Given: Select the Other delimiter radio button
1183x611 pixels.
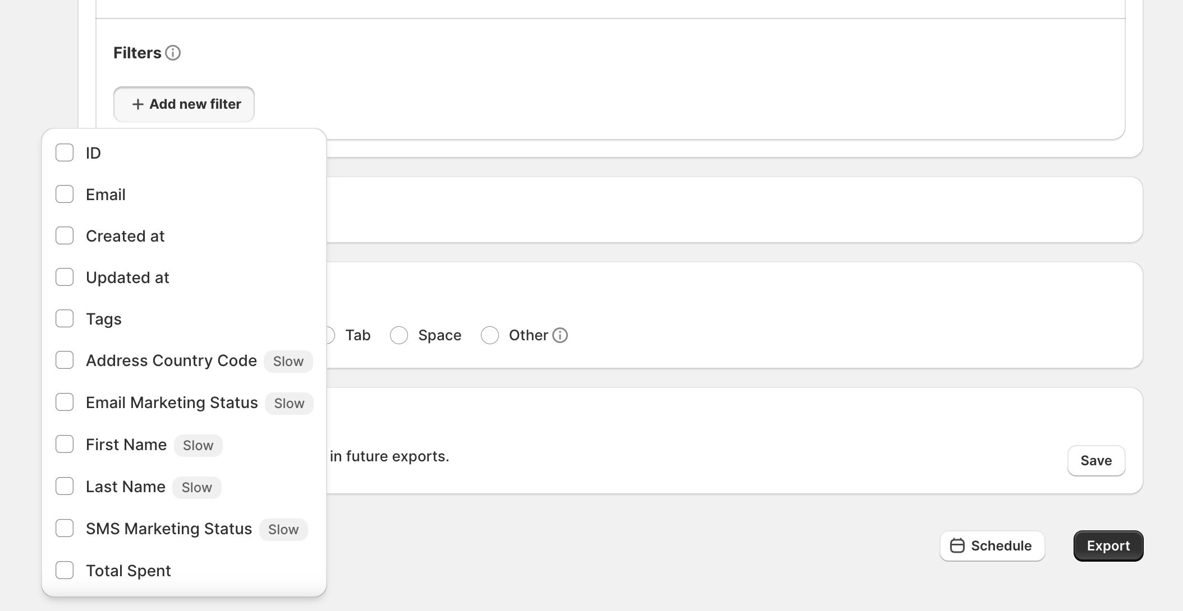Looking at the screenshot, I should (x=490, y=335).
